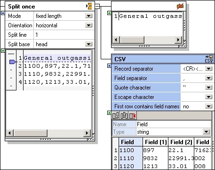Click the CSV export icon in header
The width and height of the screenshot is (215, 170).
(x=209, y=59)
